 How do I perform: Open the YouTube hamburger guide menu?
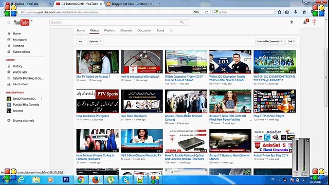pos(9,23)
